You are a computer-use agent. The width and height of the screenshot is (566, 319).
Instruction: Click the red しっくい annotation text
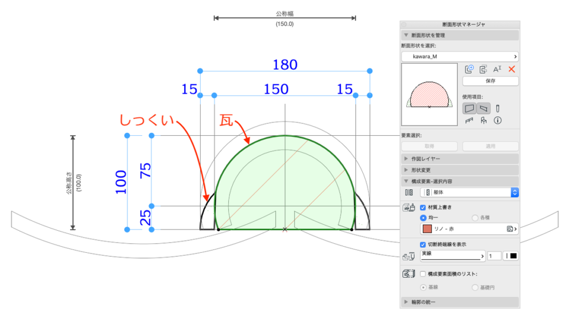click(x=147, y=120)
